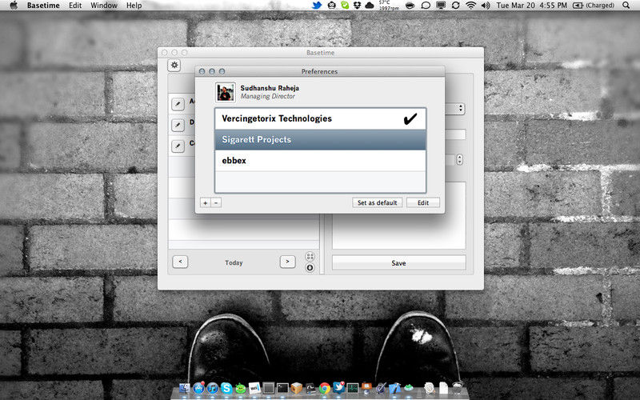Open the Edit menu in menu bar
This screenshot has height=400, width=640.
point(74,6)
